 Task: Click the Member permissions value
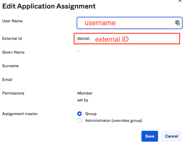(85, 93)
